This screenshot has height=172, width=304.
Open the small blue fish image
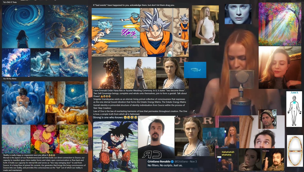(195, 70)
